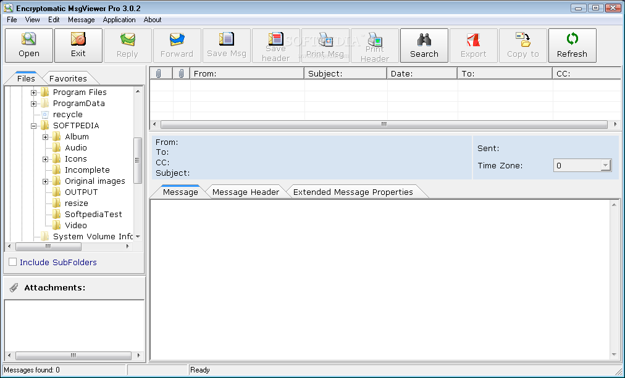
Task: Expand the ProgramData folder
Action: coord(33,104)
